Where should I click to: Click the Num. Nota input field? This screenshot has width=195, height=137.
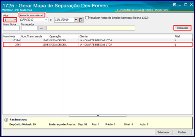11,28
